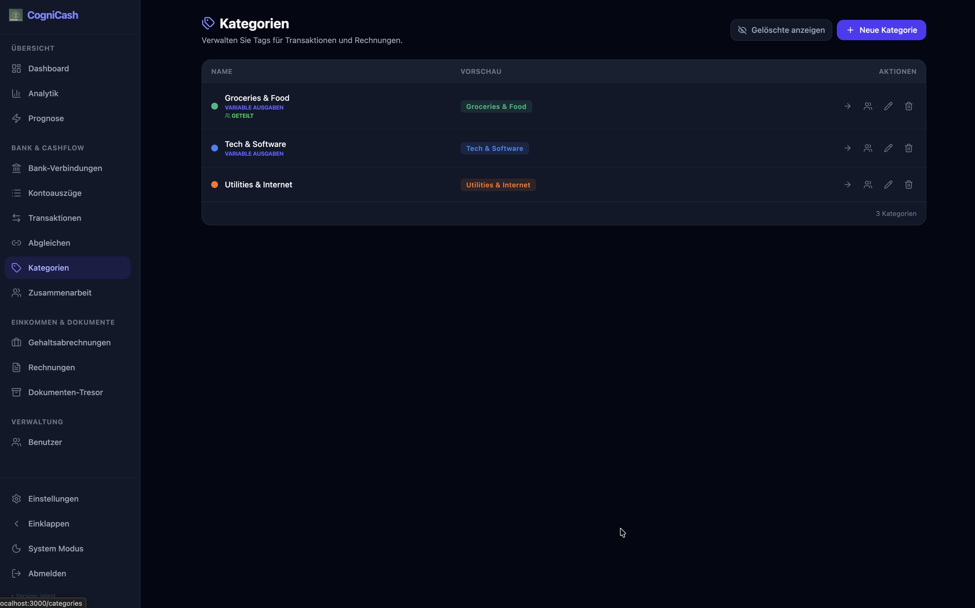Click the Utilities & Internet preview tag

point(498,185)
